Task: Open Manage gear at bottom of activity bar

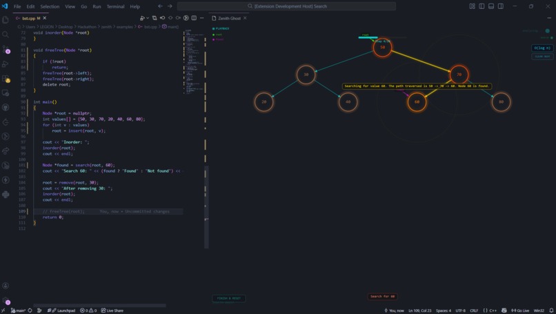Action: (6, 300)
